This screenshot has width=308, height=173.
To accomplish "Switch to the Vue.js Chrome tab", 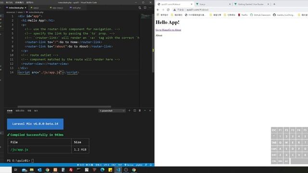I will (213, 4).
